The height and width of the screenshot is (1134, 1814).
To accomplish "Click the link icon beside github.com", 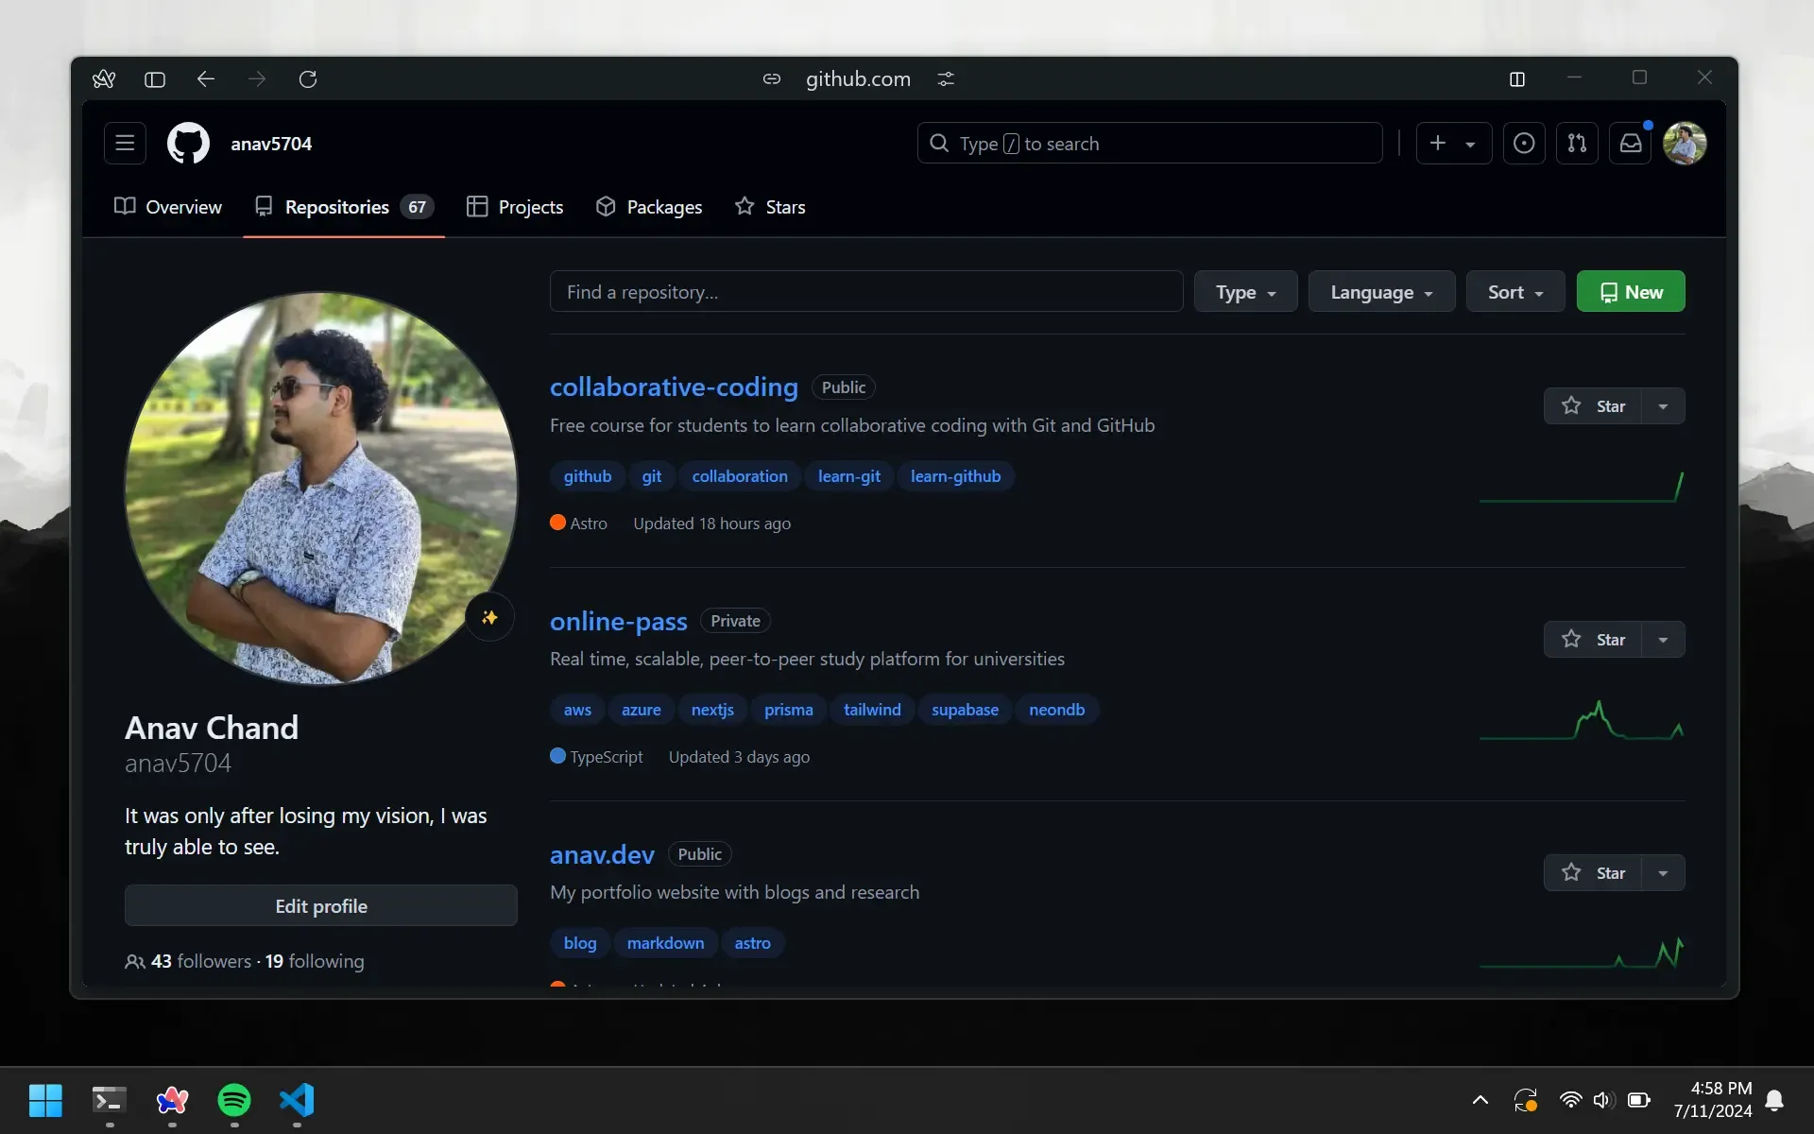I will [x=772, y=79].
